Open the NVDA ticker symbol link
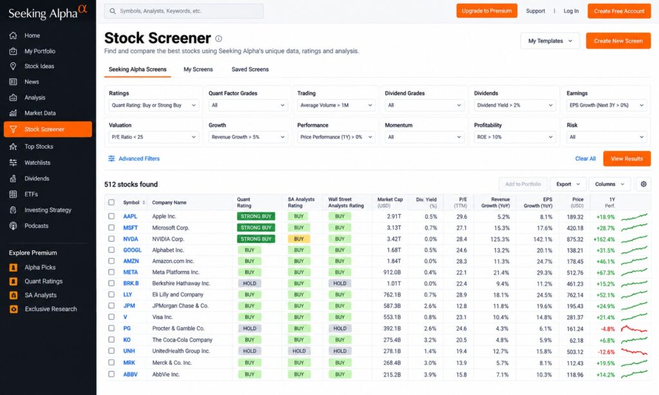 tap(131, 239)
